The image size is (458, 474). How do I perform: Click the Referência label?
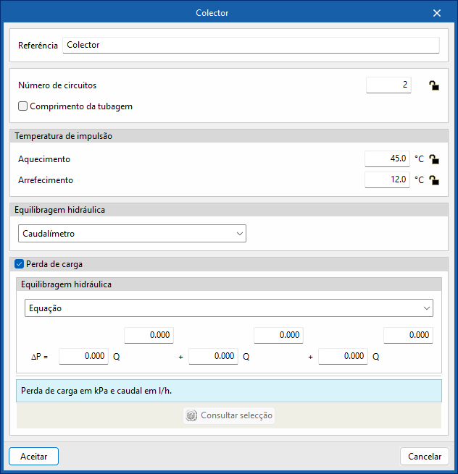(38, 46)
